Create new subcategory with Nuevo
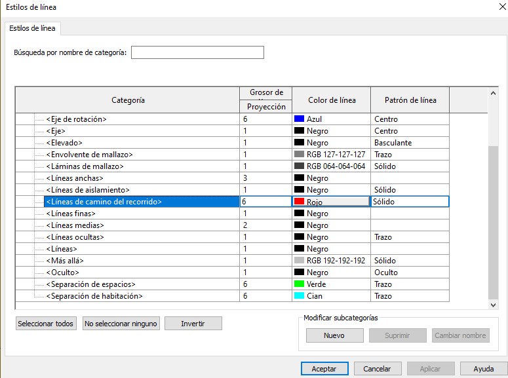 (334, 335)
